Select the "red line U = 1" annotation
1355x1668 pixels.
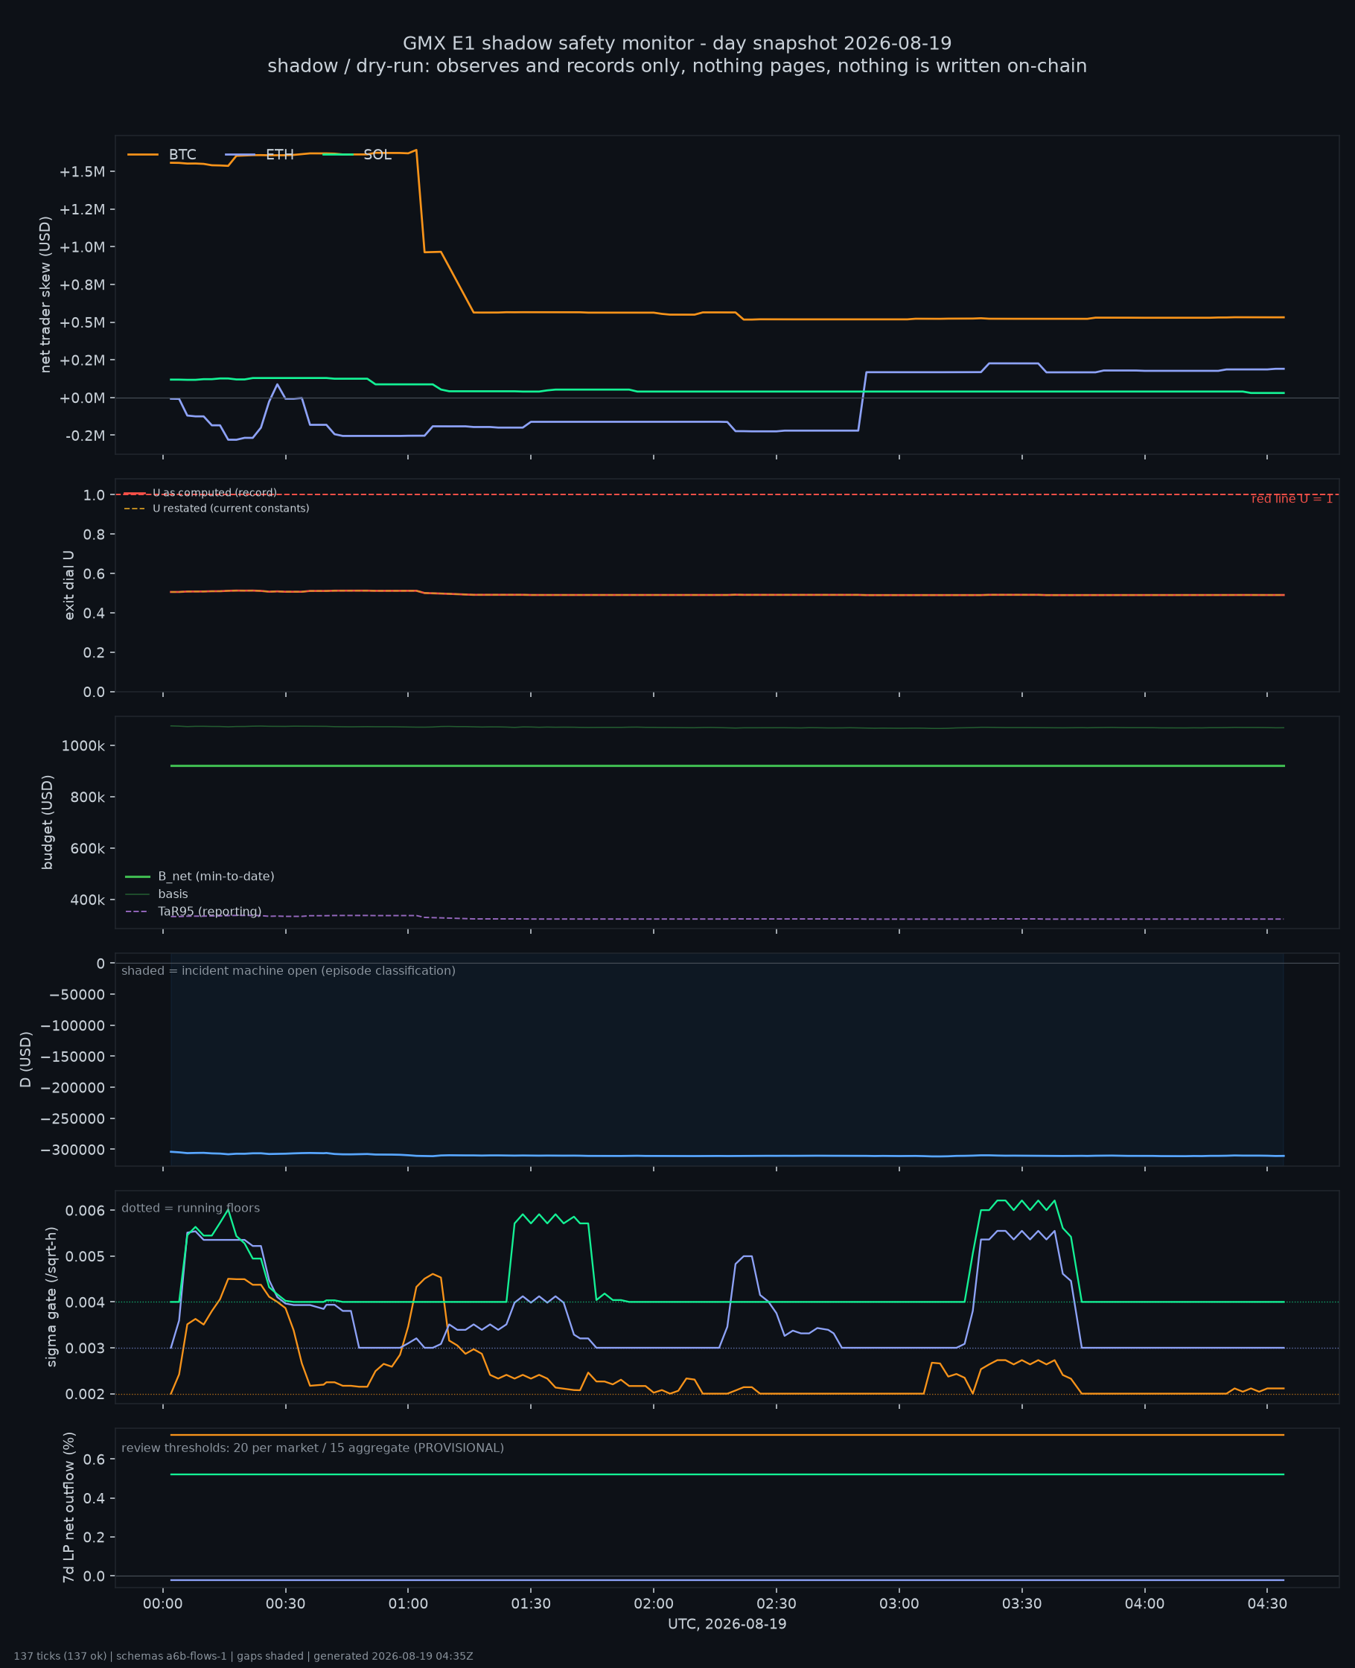pos(1292,499)
